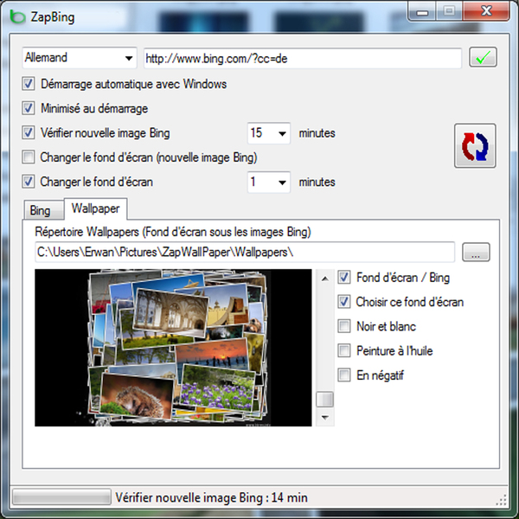Click the Bing URL input field
This screenshot has width=519, height=519.
point(303,59)
